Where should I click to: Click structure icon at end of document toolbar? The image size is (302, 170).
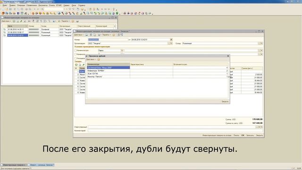click(x=122, y=35)
